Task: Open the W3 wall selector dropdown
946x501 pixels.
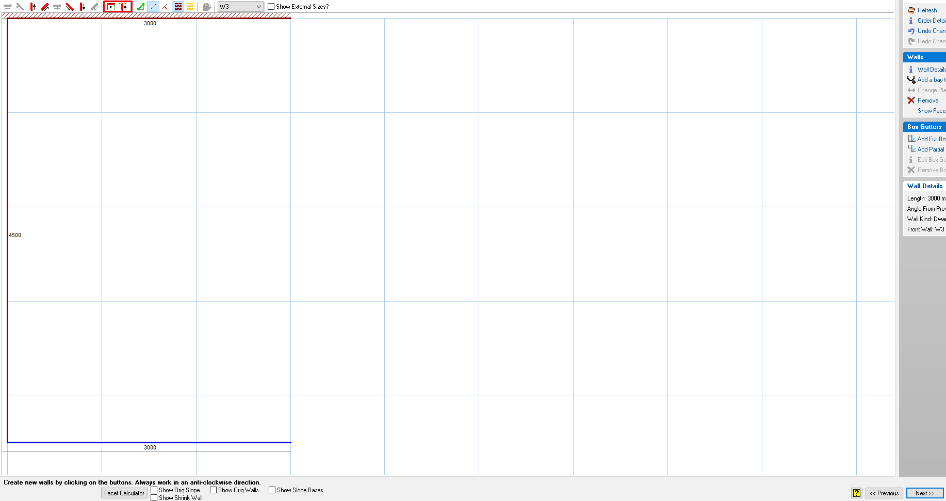Action: click(x=240, y=7)
